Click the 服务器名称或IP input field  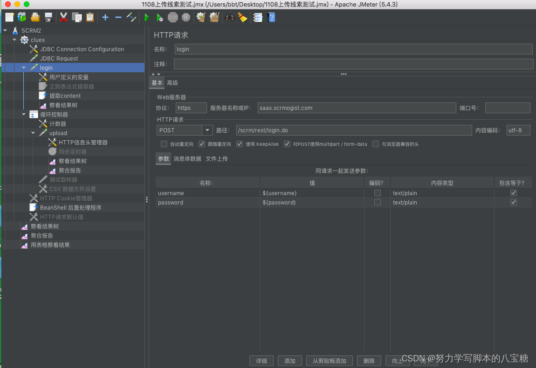[357, 108]
